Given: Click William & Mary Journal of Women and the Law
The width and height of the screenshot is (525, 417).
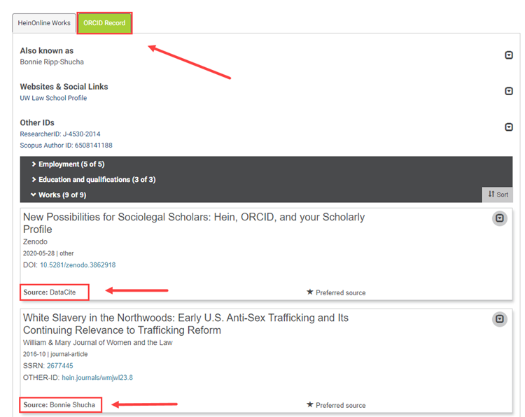Looking at the screenshot, I should tap(98, 343).
